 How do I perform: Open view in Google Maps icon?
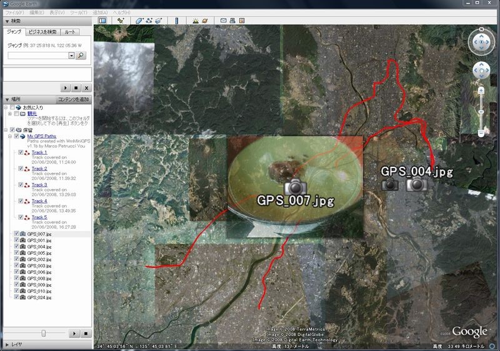pos(242,21)
